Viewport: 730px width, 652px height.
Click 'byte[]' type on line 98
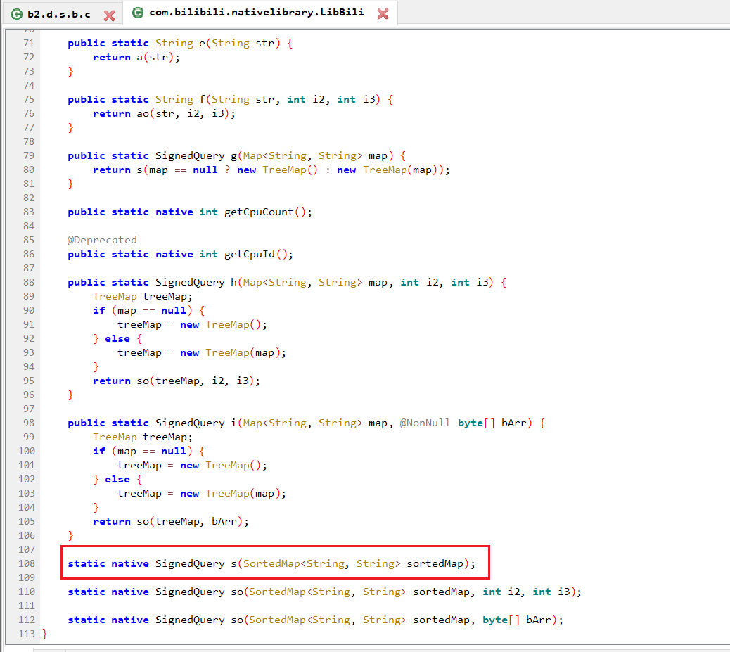pyautogui.click(x=476, y=423)
